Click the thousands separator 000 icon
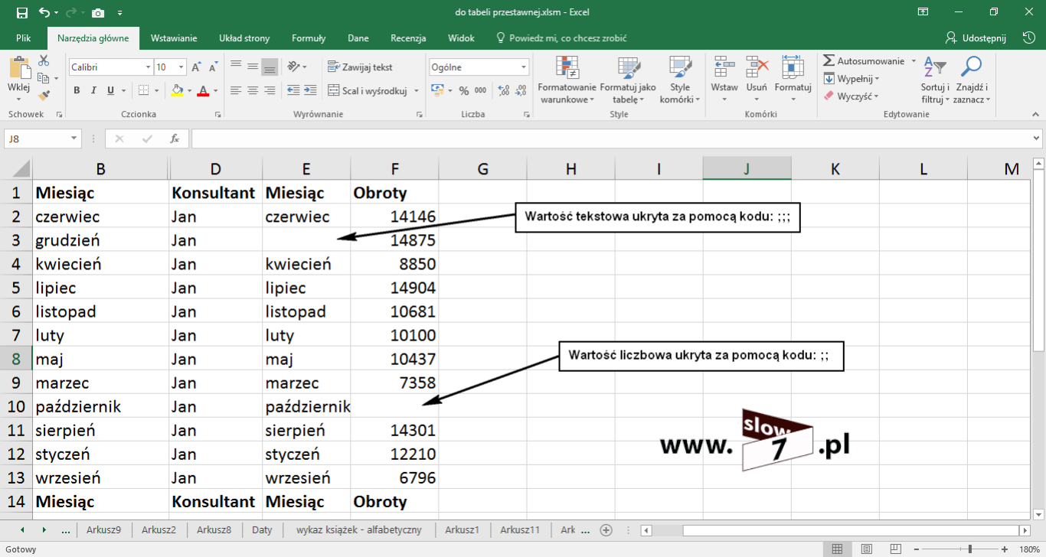 tap(480, 90)
